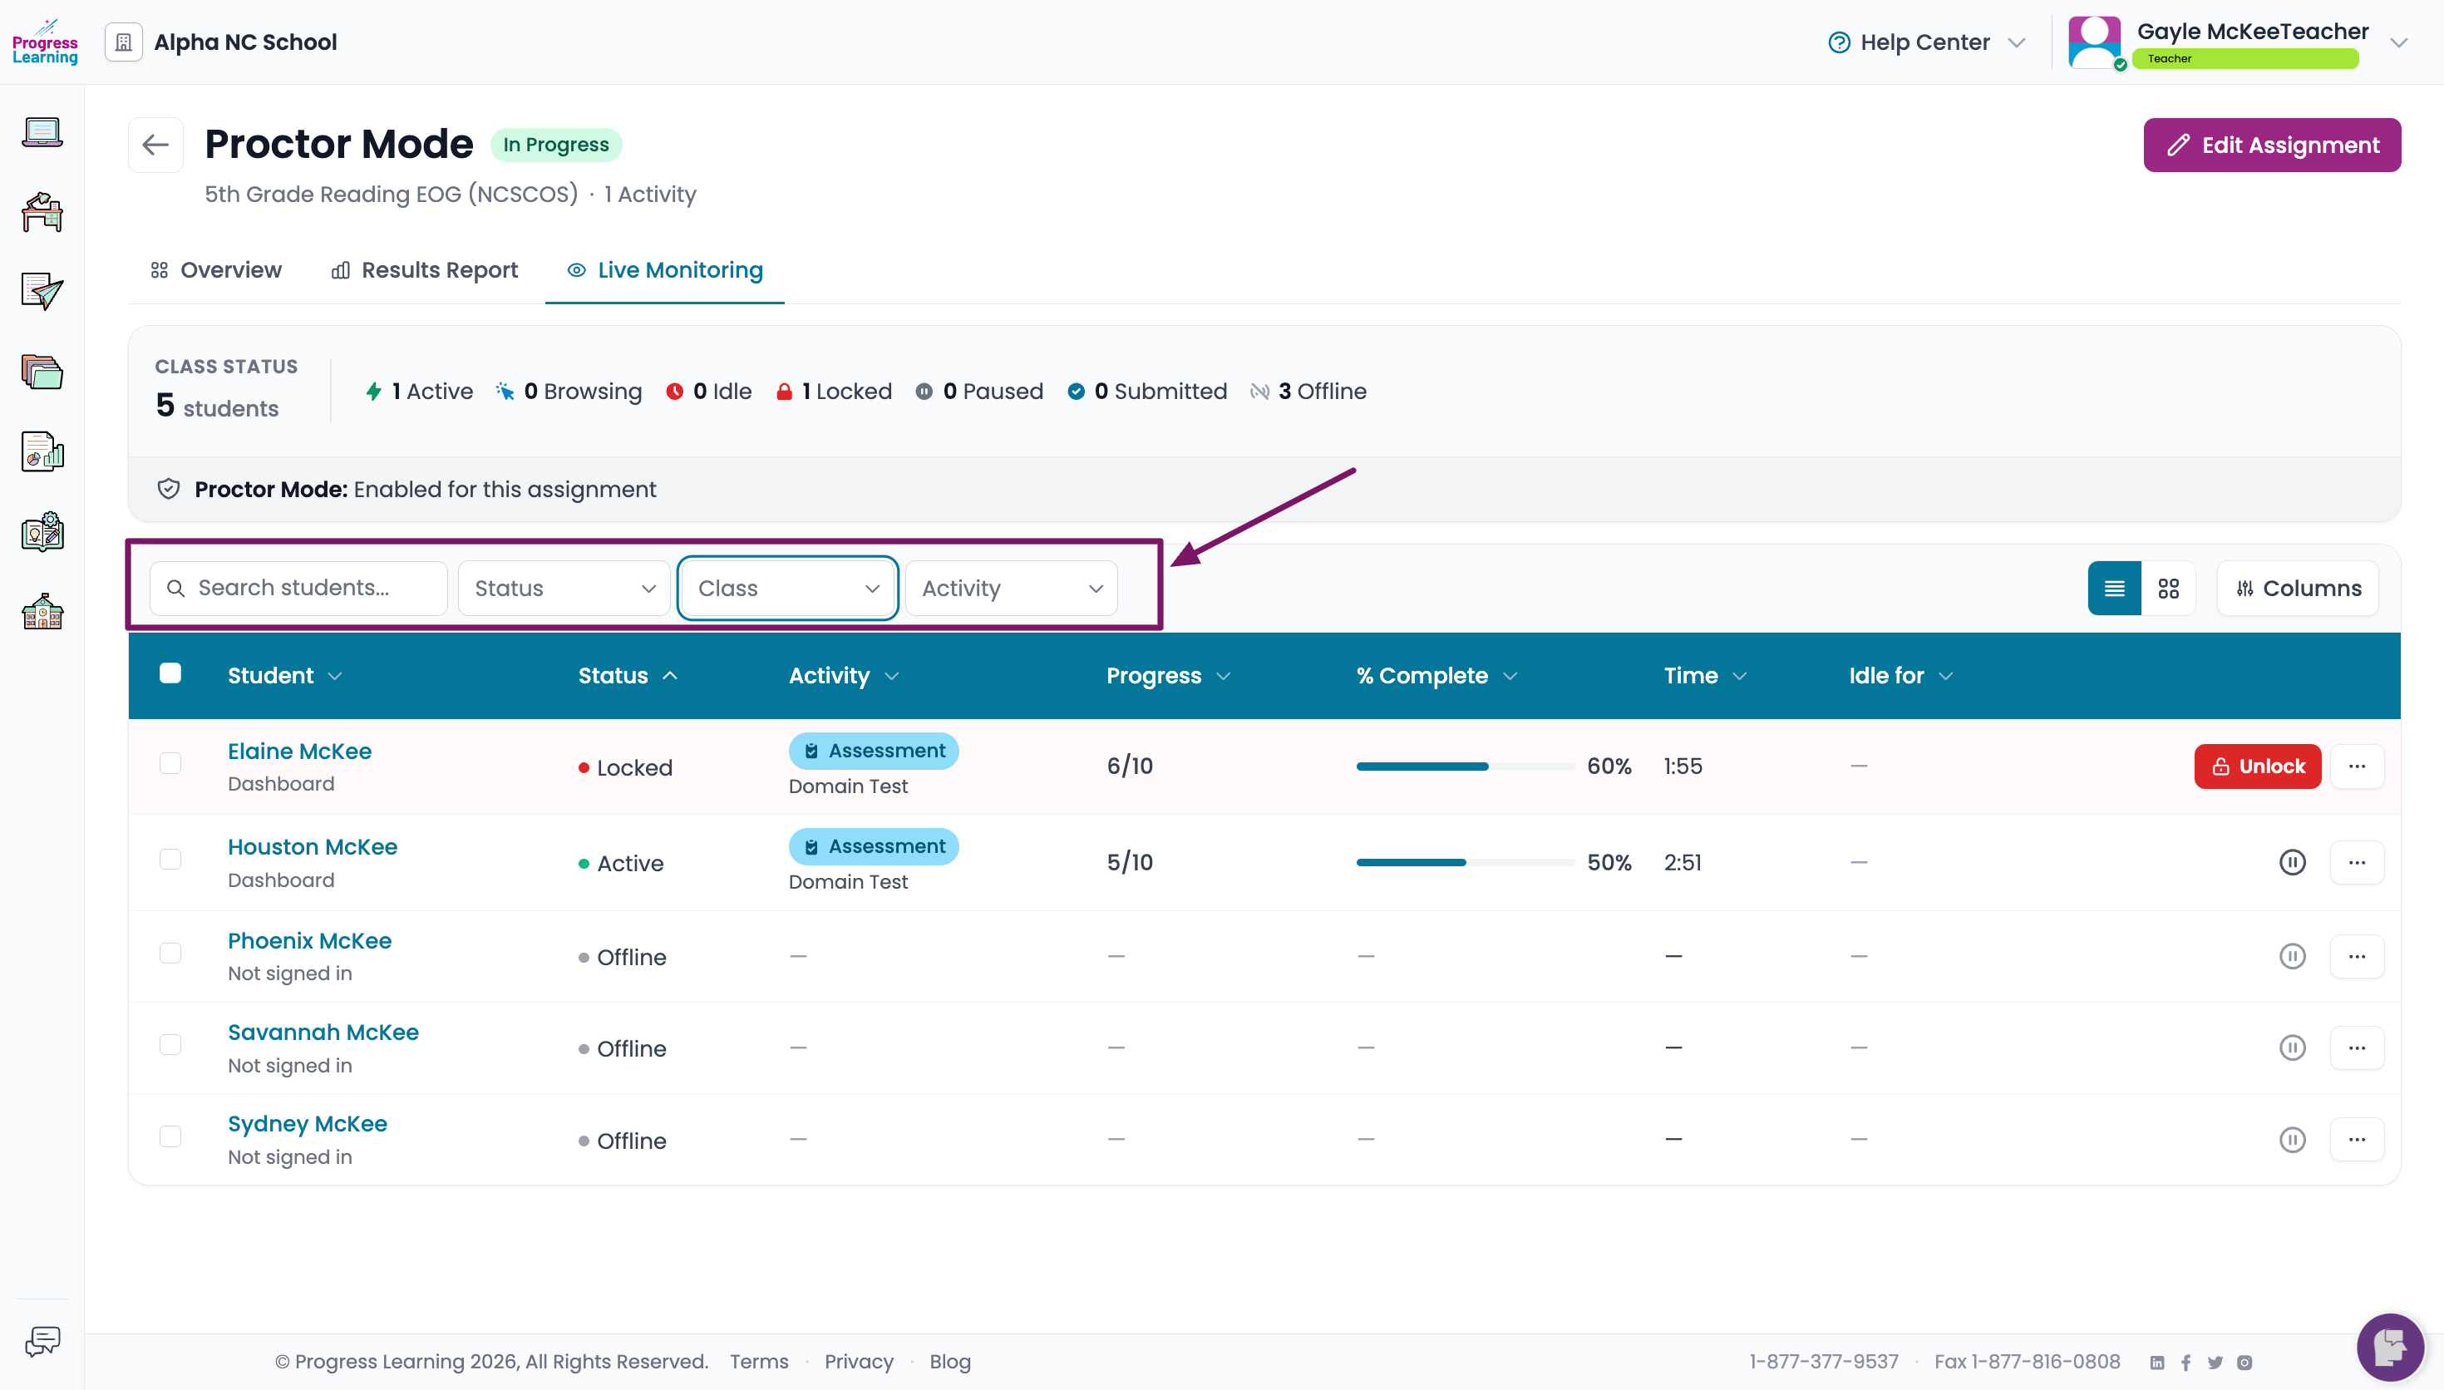Expand the Activity filter dropdown
The height and width of the screenshot is (1390, 2444).
(1012, 588)
